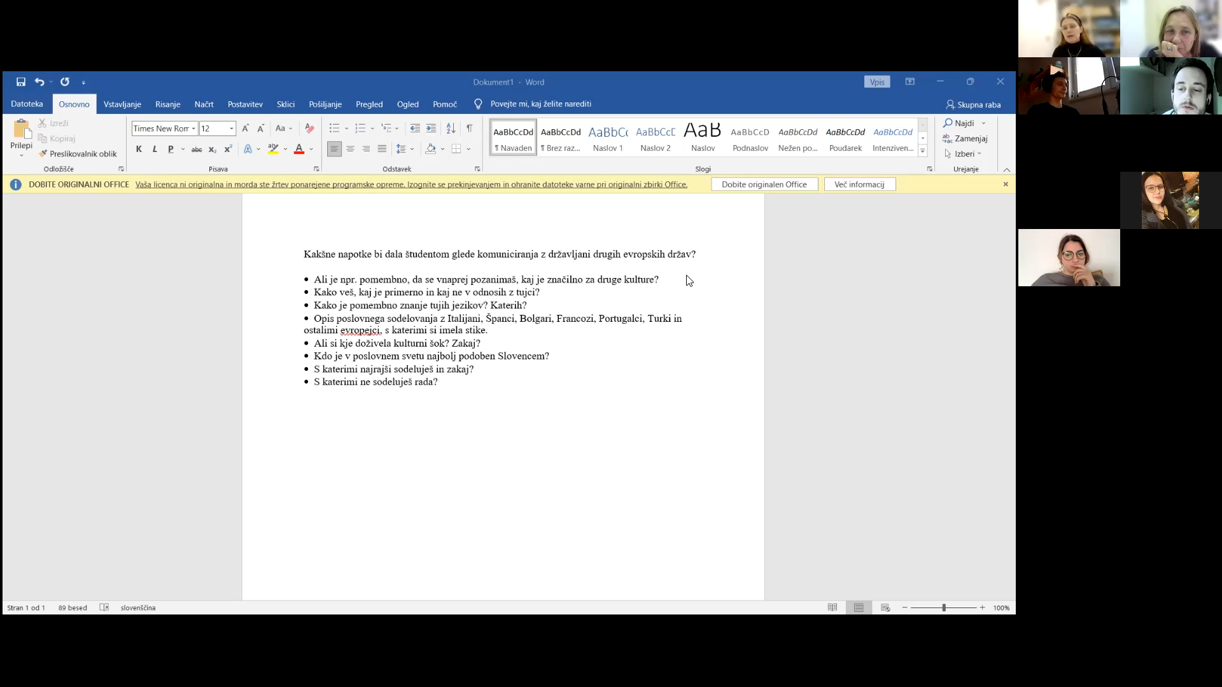Insert a numbered list
The image size is (1222, 687).
(360, 128)
